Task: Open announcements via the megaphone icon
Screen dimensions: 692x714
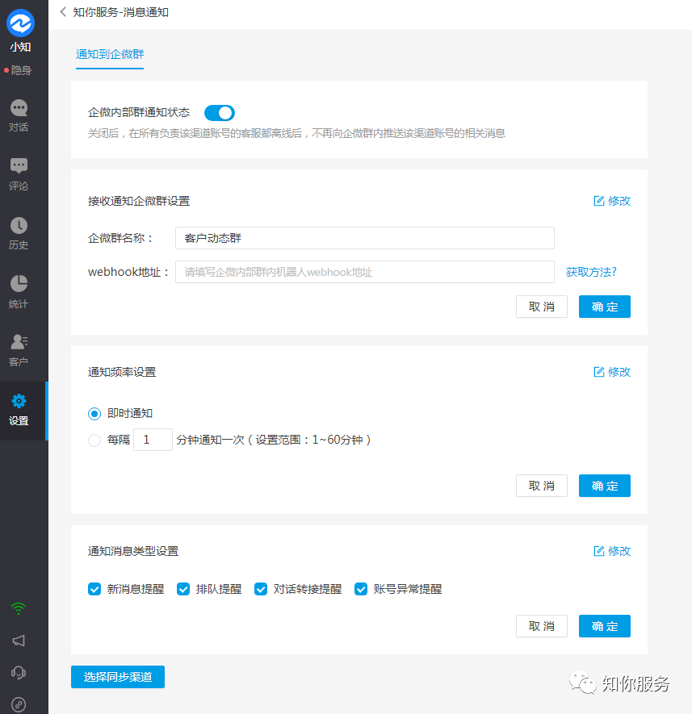Action: point(18,641)
